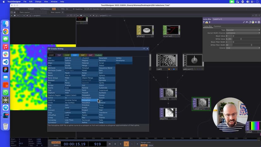Click the help icon in OP Create Dialog
The width and height of the screenshot is (261, 147).
[144, 49]
